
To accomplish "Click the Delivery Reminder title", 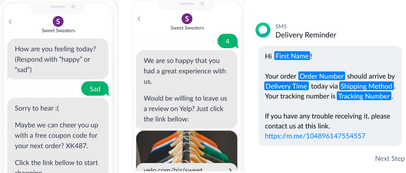I will [x=306, y=35].
